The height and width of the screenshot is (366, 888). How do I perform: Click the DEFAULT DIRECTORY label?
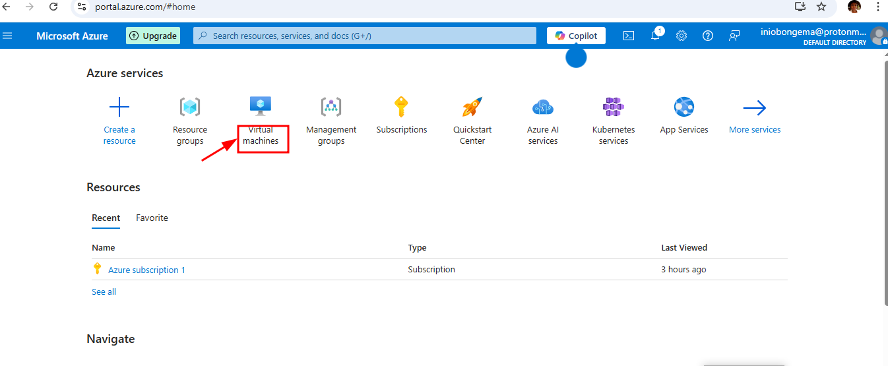point(835,42)
